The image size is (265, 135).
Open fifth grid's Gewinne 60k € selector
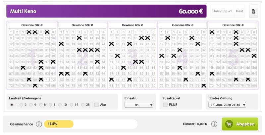tap(233, 25)
